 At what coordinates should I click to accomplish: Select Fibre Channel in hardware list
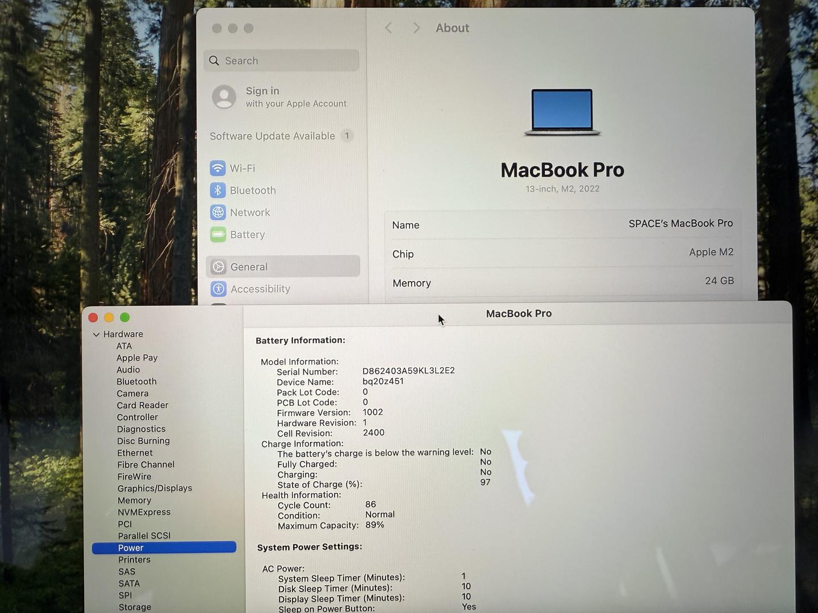tap(146, 465)
